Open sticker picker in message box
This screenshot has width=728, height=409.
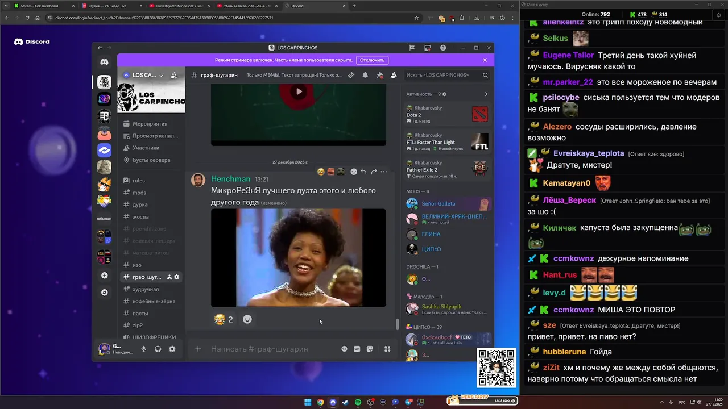click(370, 349)
